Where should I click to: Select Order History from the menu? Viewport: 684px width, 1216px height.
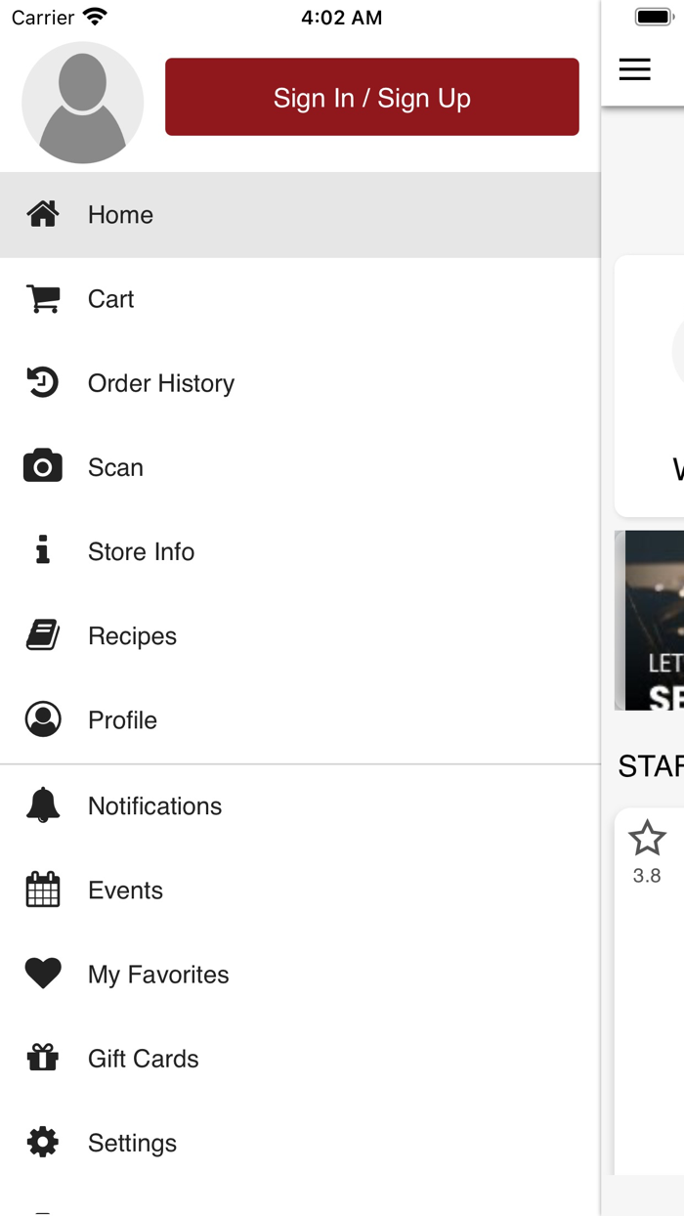pyautogui.click(x=161, y=383)
